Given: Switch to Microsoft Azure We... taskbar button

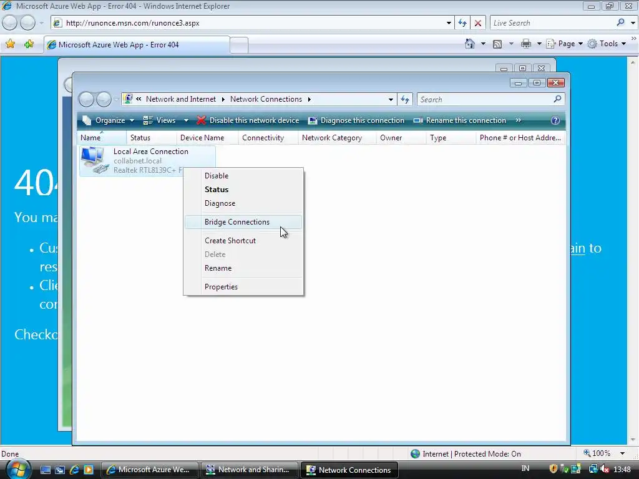Looking at the screenshot, I should point(149,470).
